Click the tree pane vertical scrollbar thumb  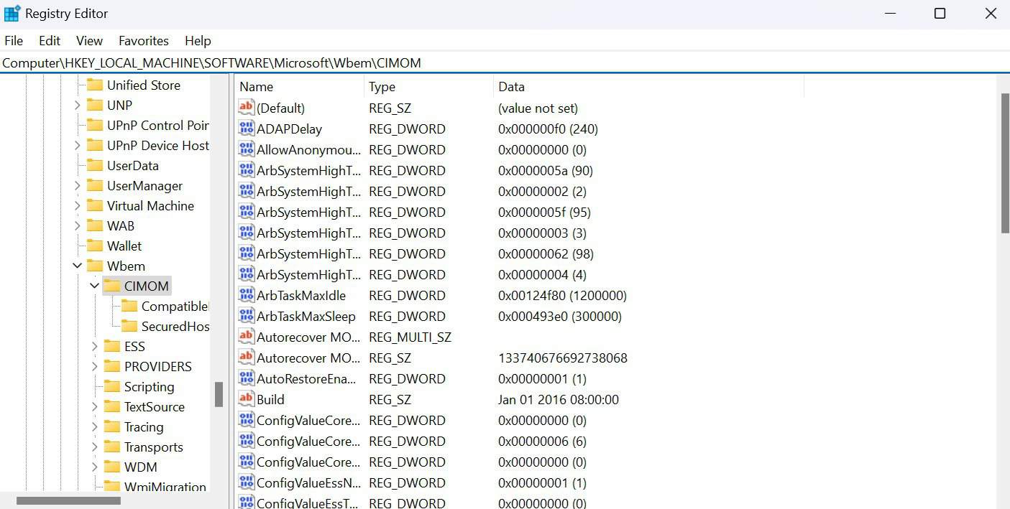coord(219,394)
